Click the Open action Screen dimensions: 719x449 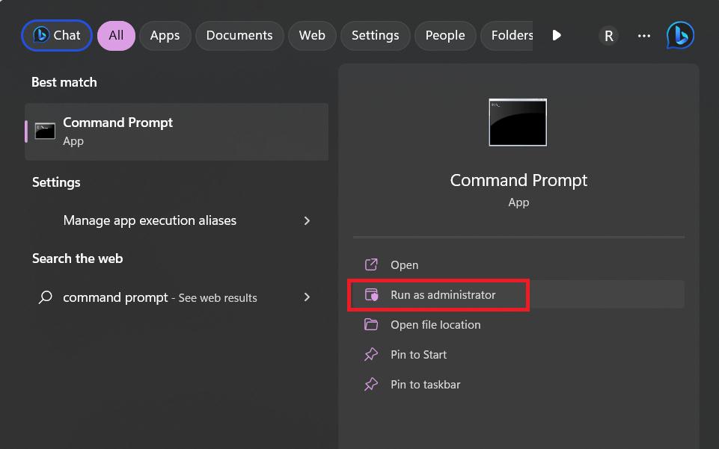point(518,265)
